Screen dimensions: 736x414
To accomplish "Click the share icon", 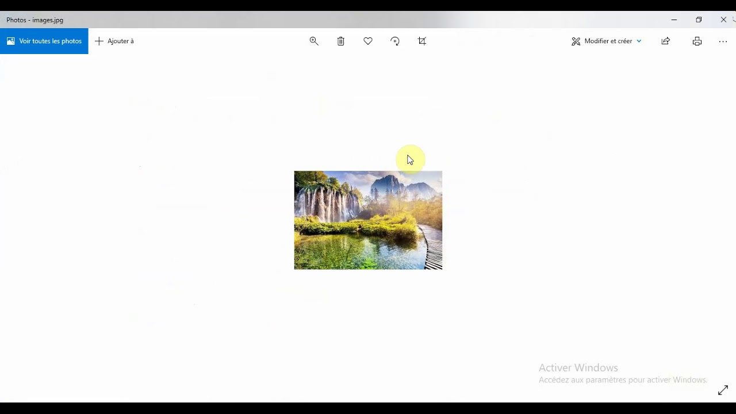I will pos(666,41).
